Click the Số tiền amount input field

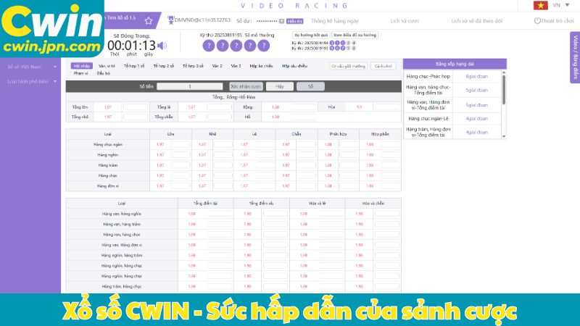pos(190,86)
